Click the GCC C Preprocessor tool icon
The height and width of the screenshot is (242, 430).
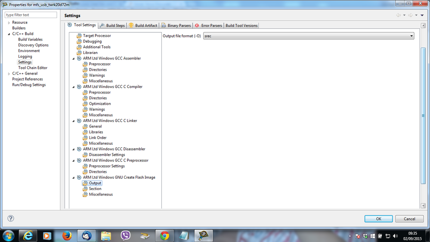[79, 161]
